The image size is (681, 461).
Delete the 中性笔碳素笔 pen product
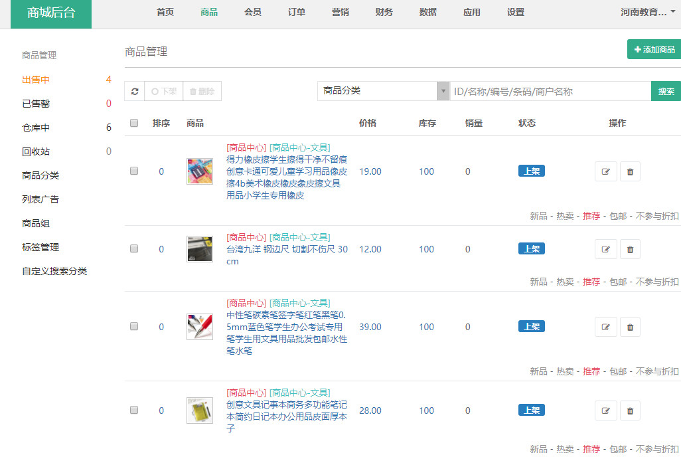[630, 327]
